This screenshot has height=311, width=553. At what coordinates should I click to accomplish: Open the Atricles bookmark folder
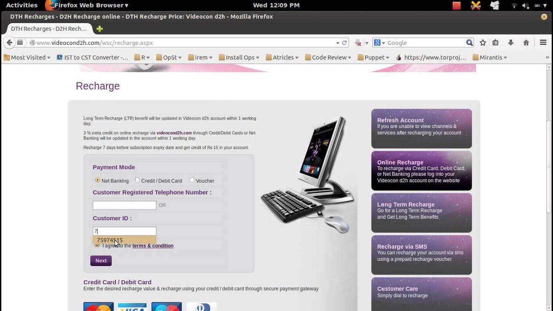[x=282, y=57]
